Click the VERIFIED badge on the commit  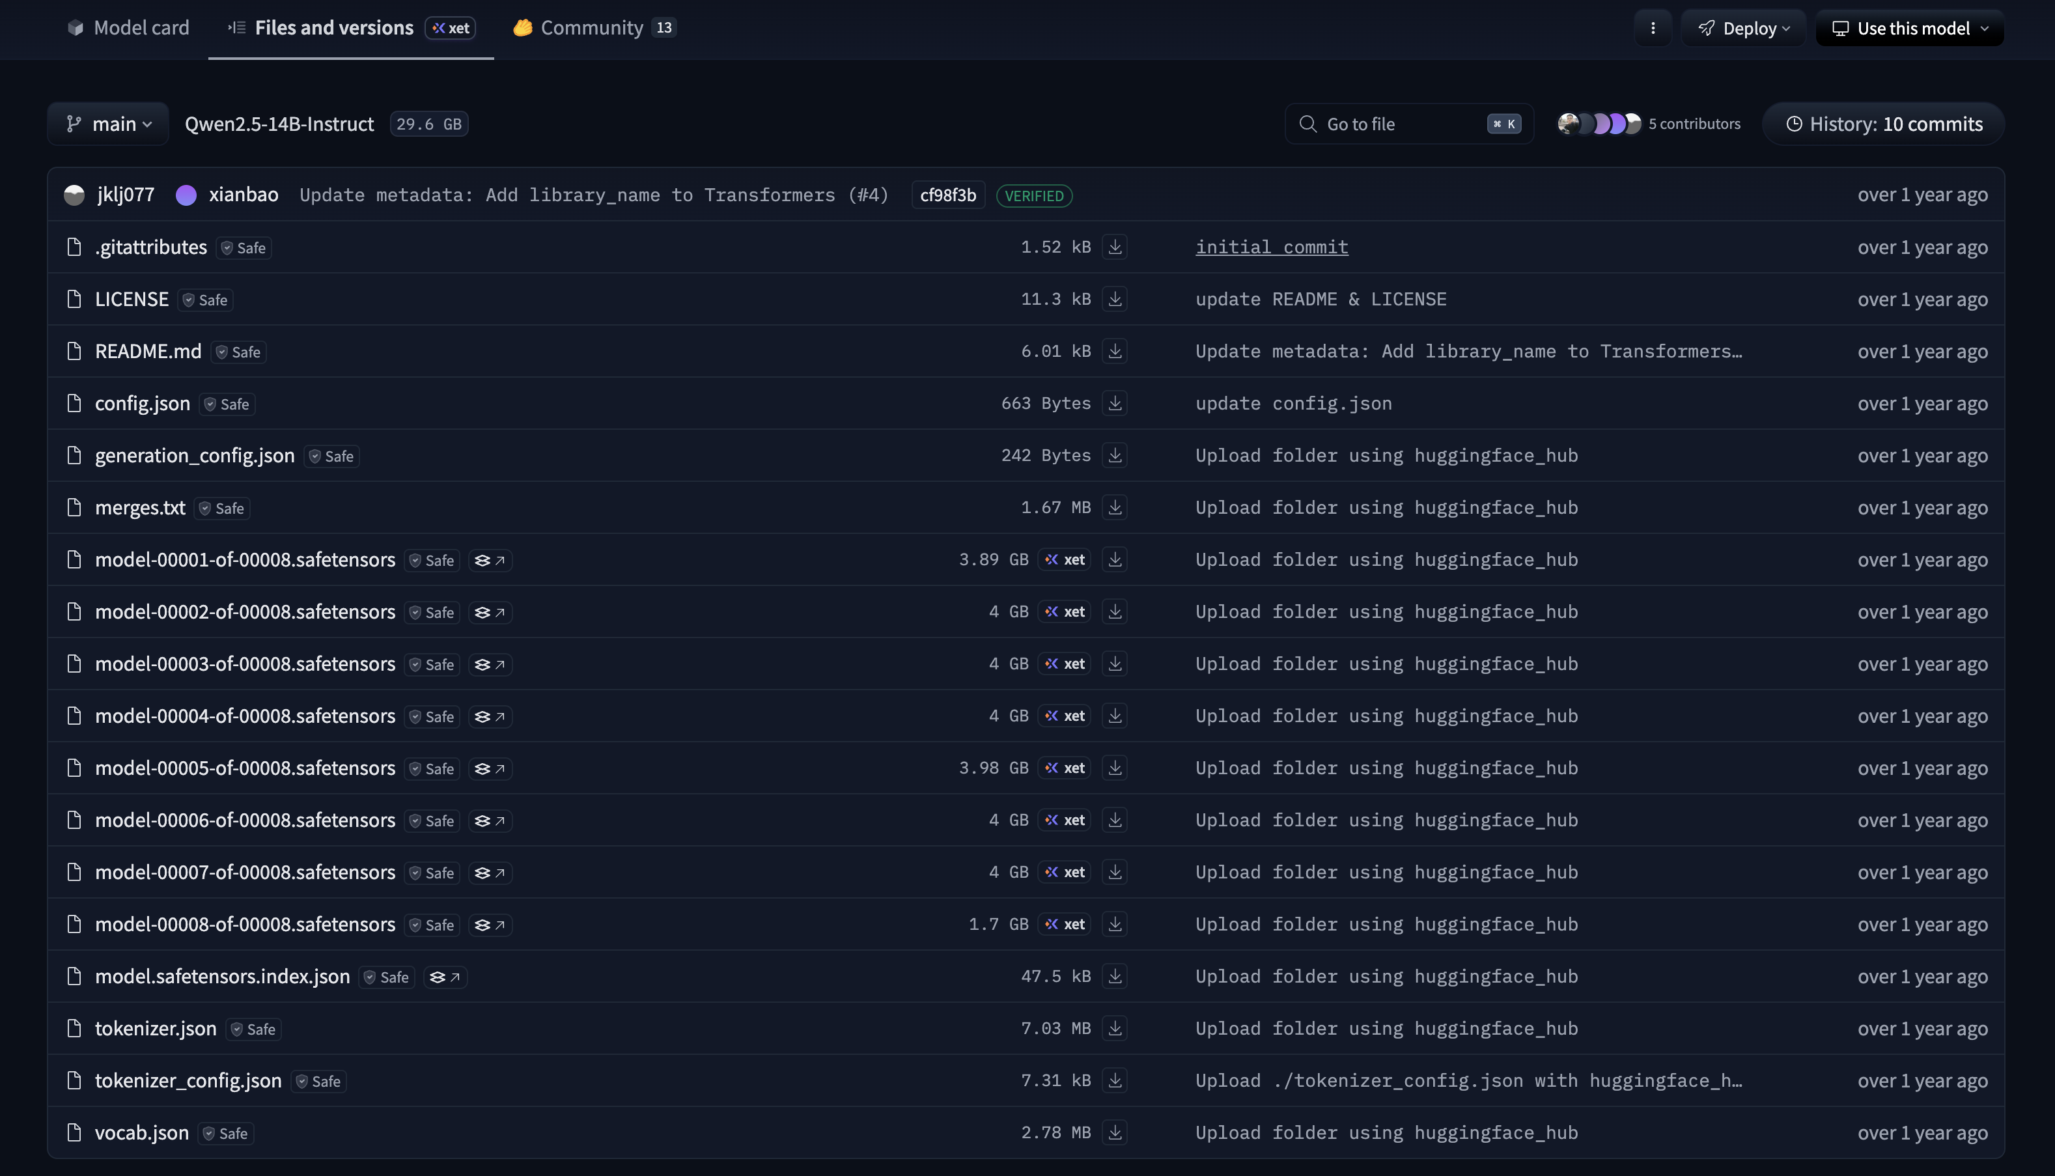1035,195
